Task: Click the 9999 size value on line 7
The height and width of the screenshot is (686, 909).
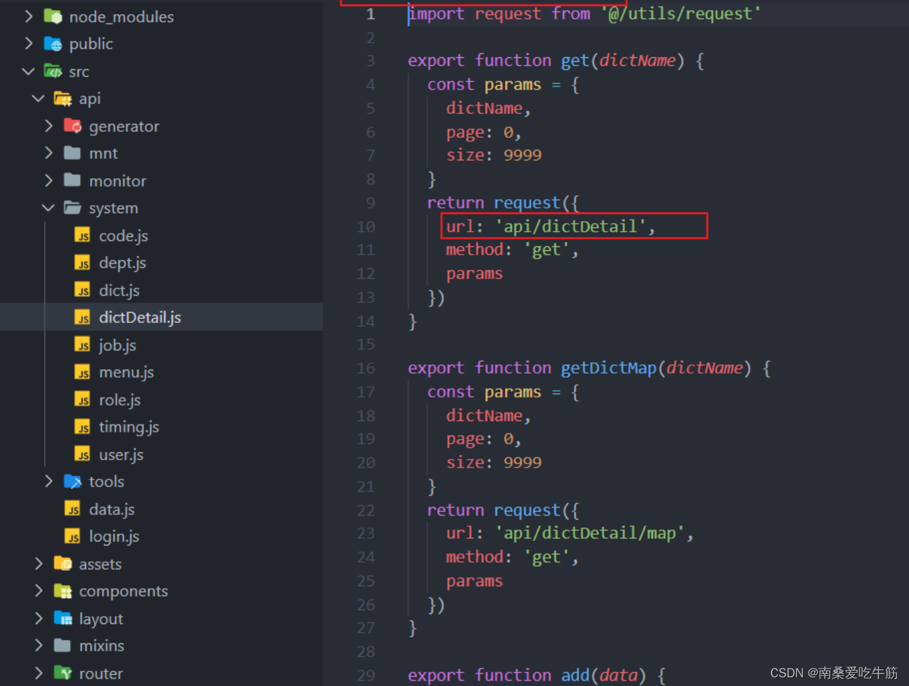Action: (x=522, y=155)
